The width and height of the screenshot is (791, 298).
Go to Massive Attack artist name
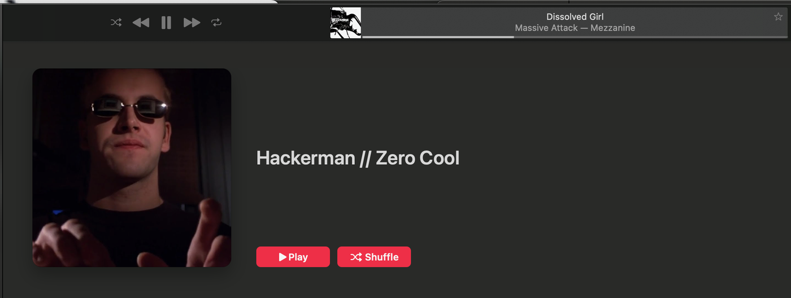545,28
